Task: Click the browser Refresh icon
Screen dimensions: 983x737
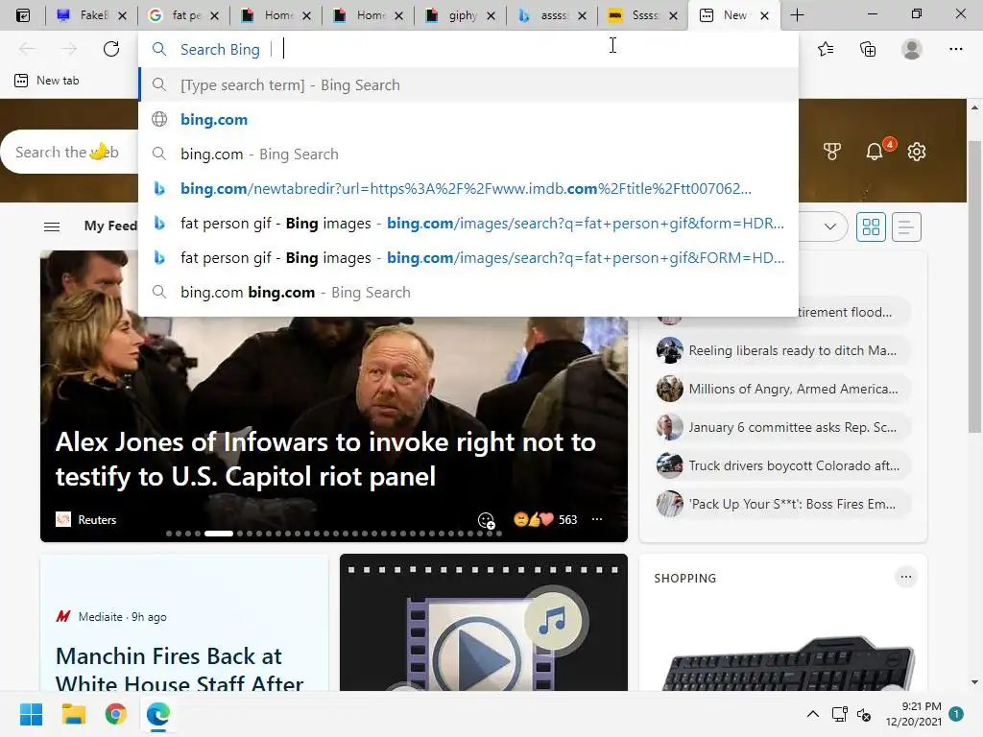Action: coord(111,49)
